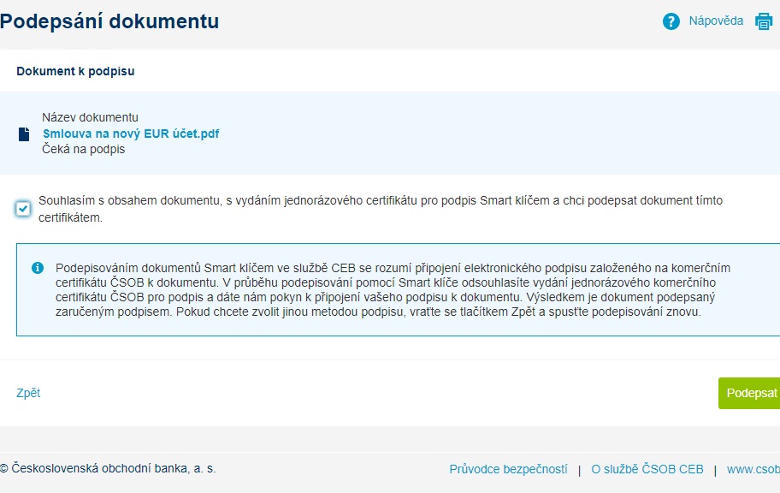The height and width of the screenshot is (493, 780).
Task: Click the blue info icon
Action: point(38,268)
